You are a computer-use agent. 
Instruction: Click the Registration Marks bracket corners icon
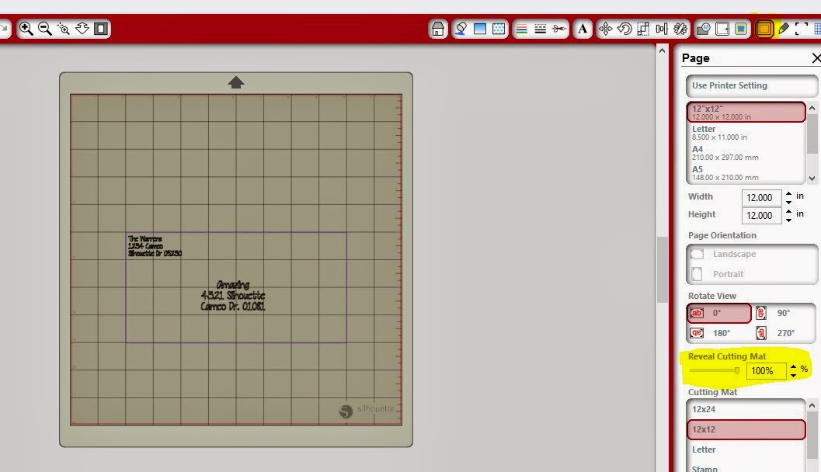click(802, 29)
